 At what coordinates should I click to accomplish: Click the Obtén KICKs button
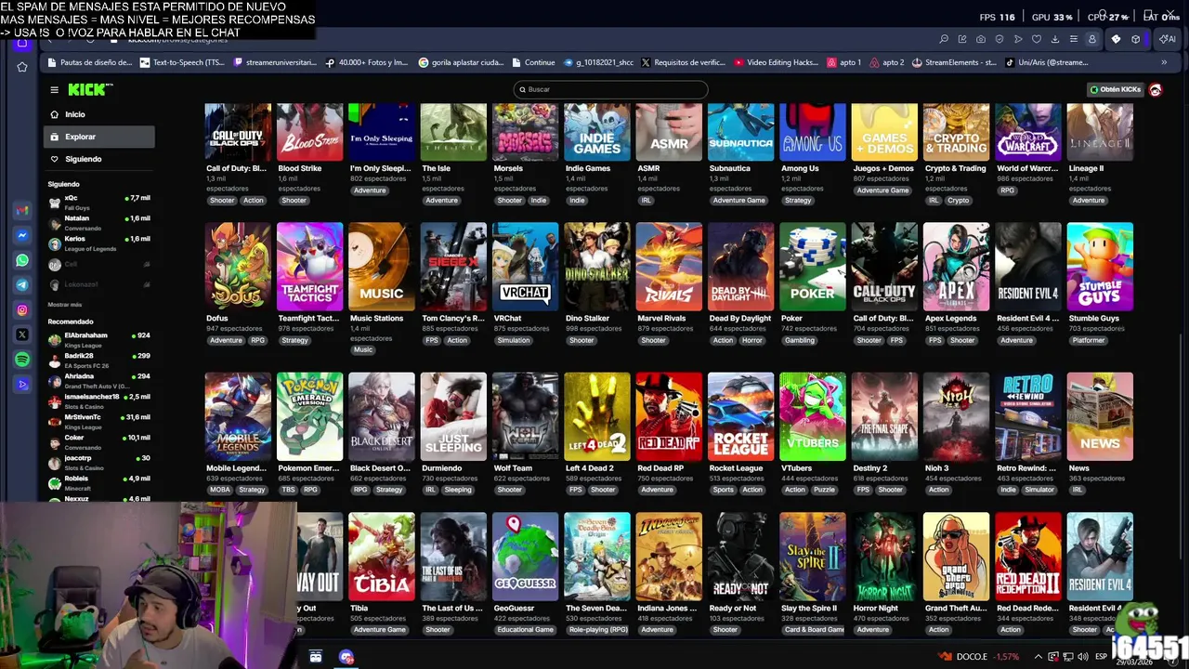click(x=1116, y=89)
